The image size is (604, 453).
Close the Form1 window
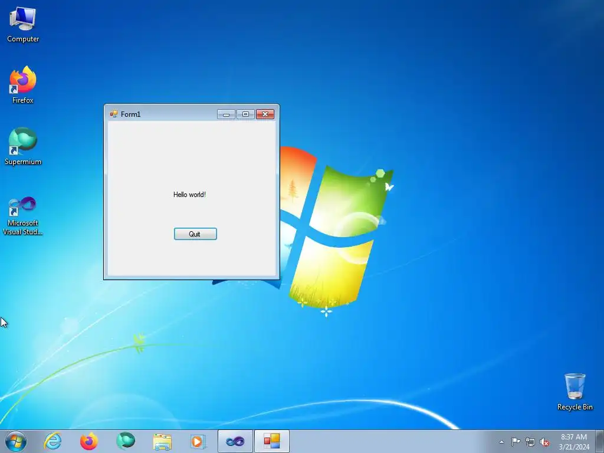[265, 114]
